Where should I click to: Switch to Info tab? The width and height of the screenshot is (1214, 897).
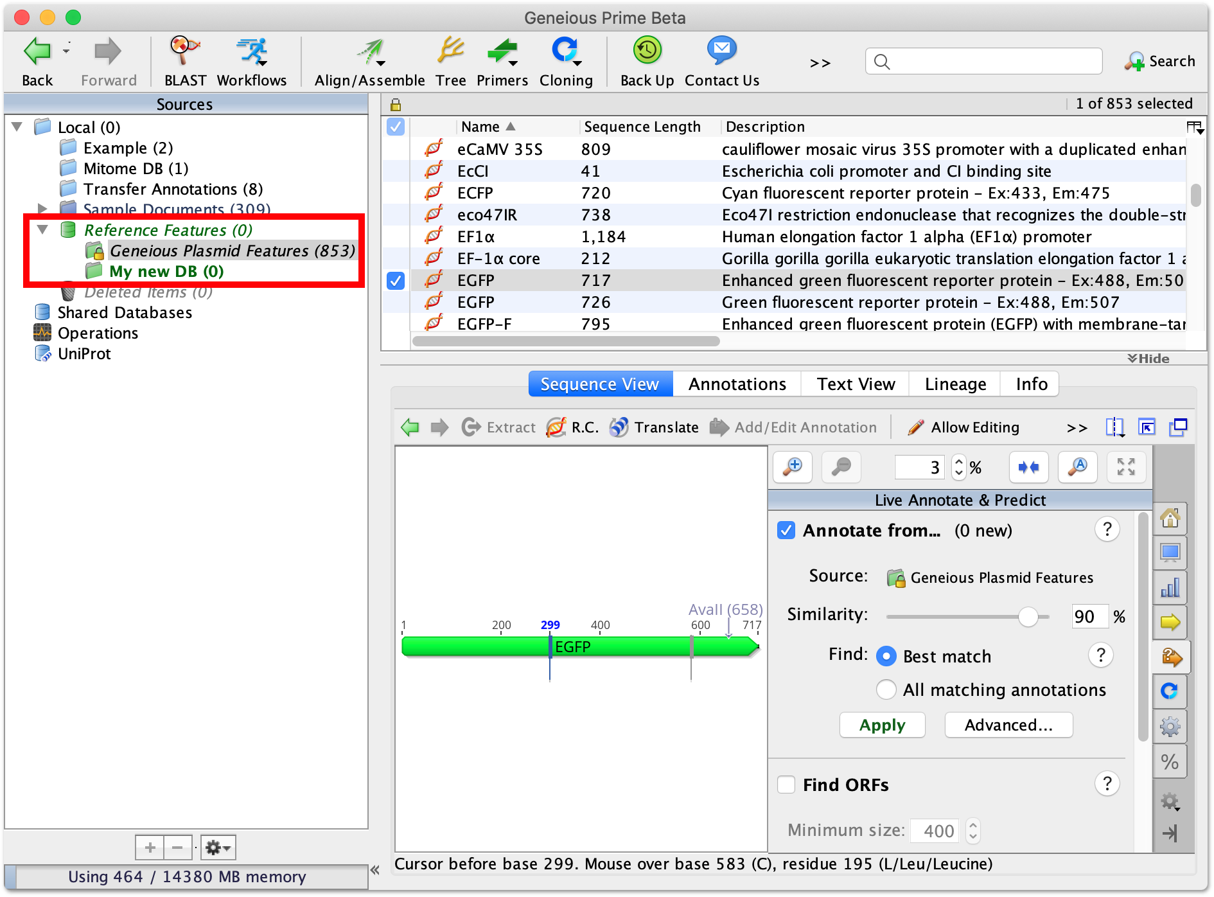click(1031, 384)
